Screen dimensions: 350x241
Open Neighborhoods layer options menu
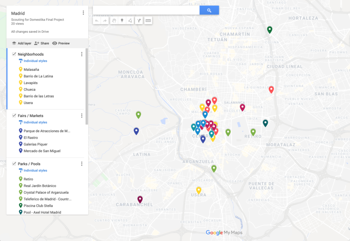[82, 54]
